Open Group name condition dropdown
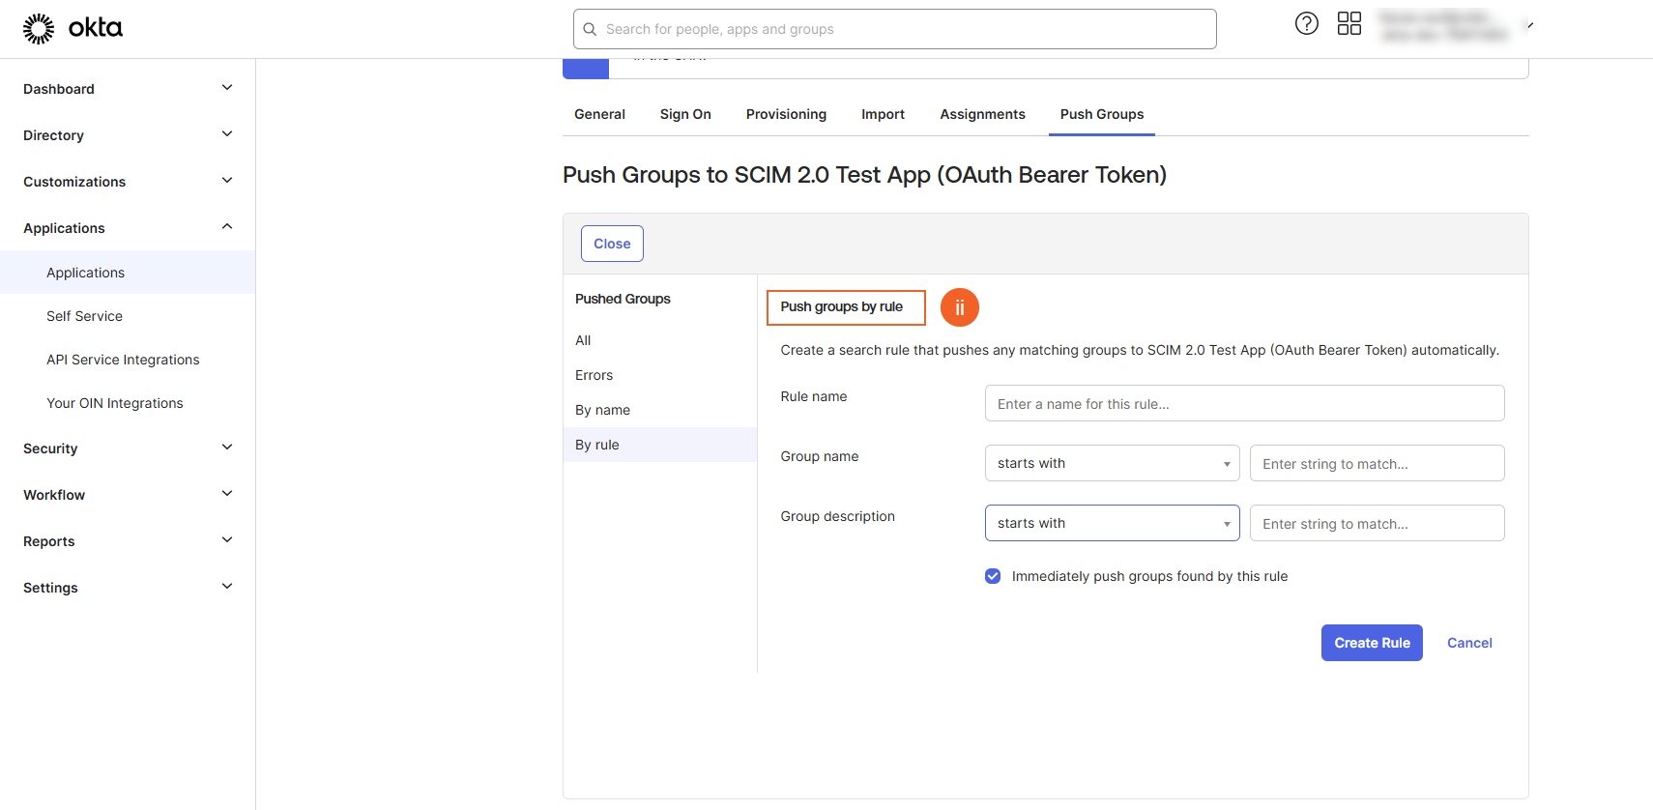1653x810 pixels. point(1112,463)
